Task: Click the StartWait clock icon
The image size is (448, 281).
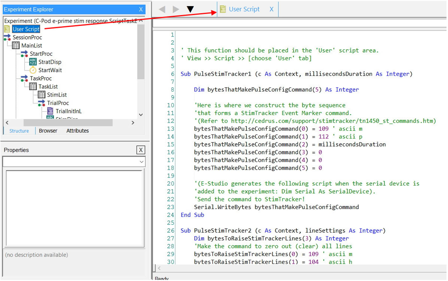Action: coord(33,70)
